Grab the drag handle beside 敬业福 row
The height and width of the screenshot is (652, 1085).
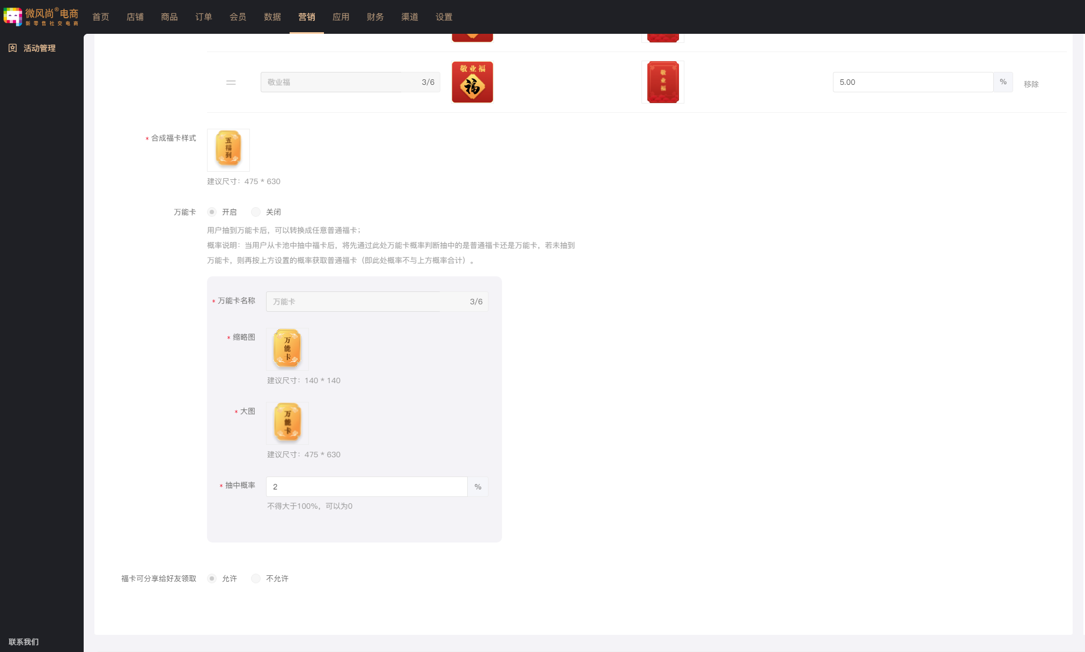coord(231,83)
